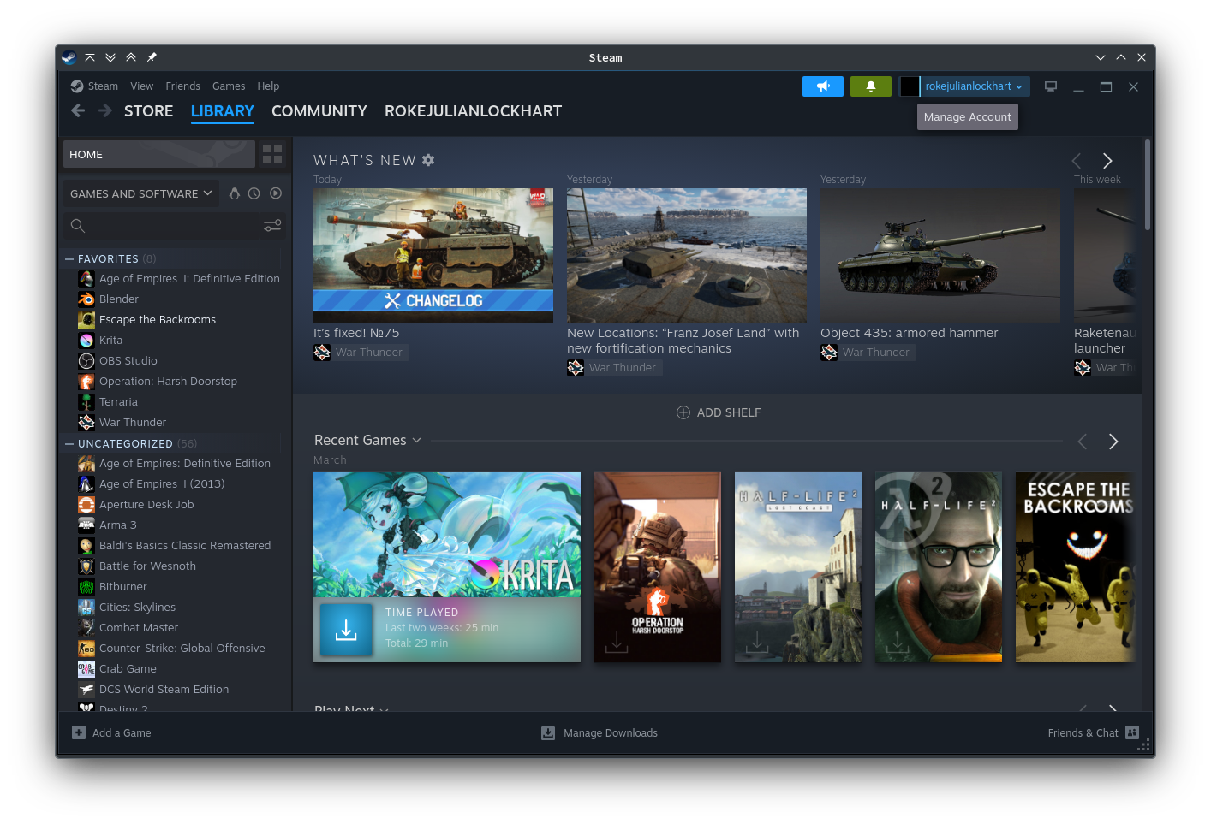Open the Steam menu
Viewport: 1211px width, 824px height.
103,86
